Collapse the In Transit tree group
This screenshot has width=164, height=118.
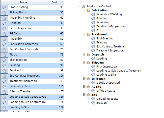coord(84,79)
